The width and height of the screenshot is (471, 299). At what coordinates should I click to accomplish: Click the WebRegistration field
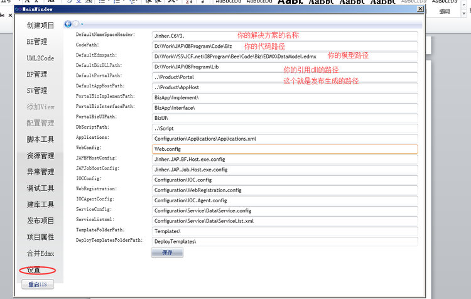click(x=284, y=190)
